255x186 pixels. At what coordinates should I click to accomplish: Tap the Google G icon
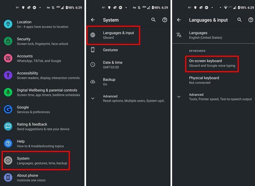8,109
